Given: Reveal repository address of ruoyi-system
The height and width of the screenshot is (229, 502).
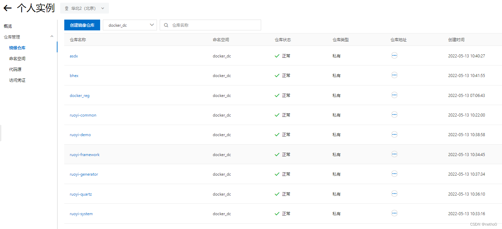Looking at the screenshot, I should tap(394, 213).
